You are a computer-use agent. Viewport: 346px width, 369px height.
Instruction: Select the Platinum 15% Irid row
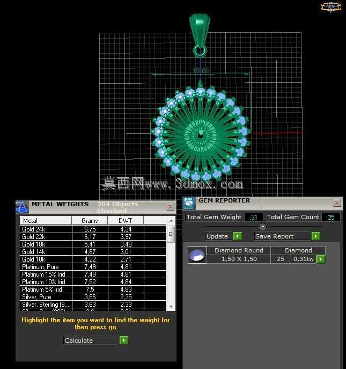(93, 274)
